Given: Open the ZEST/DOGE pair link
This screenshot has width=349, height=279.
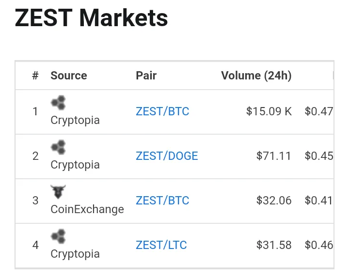Looking at the screenshot, I should pyautogui.click(x=167, y=156).
